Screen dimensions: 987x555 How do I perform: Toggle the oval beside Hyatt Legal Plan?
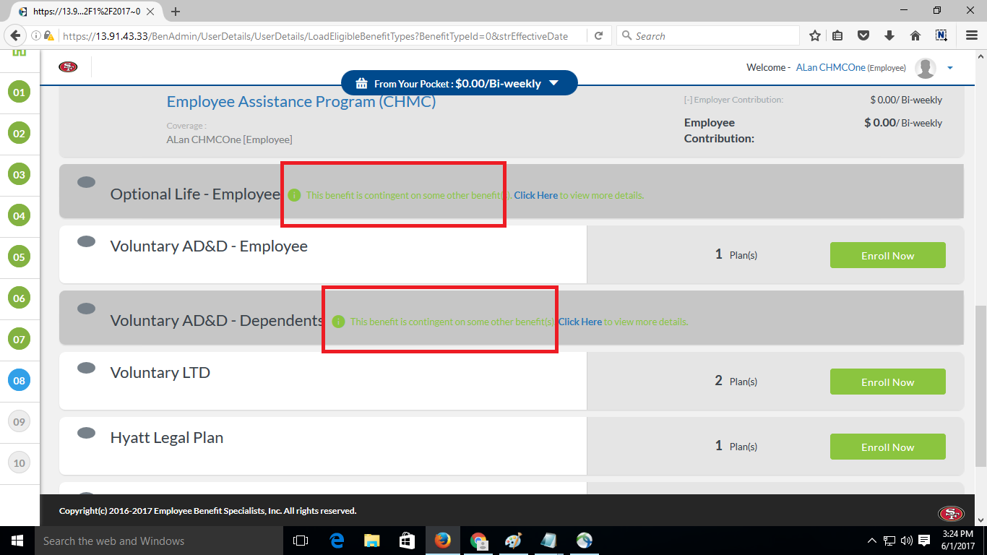(86, 433)
